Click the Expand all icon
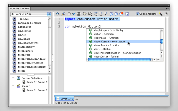 click(106, 14)
